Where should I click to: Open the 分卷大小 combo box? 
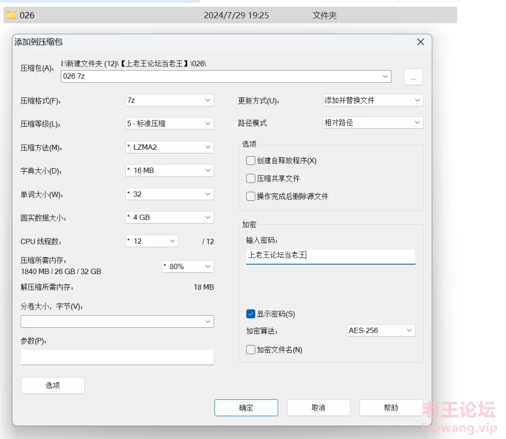(x=117, y=322)
